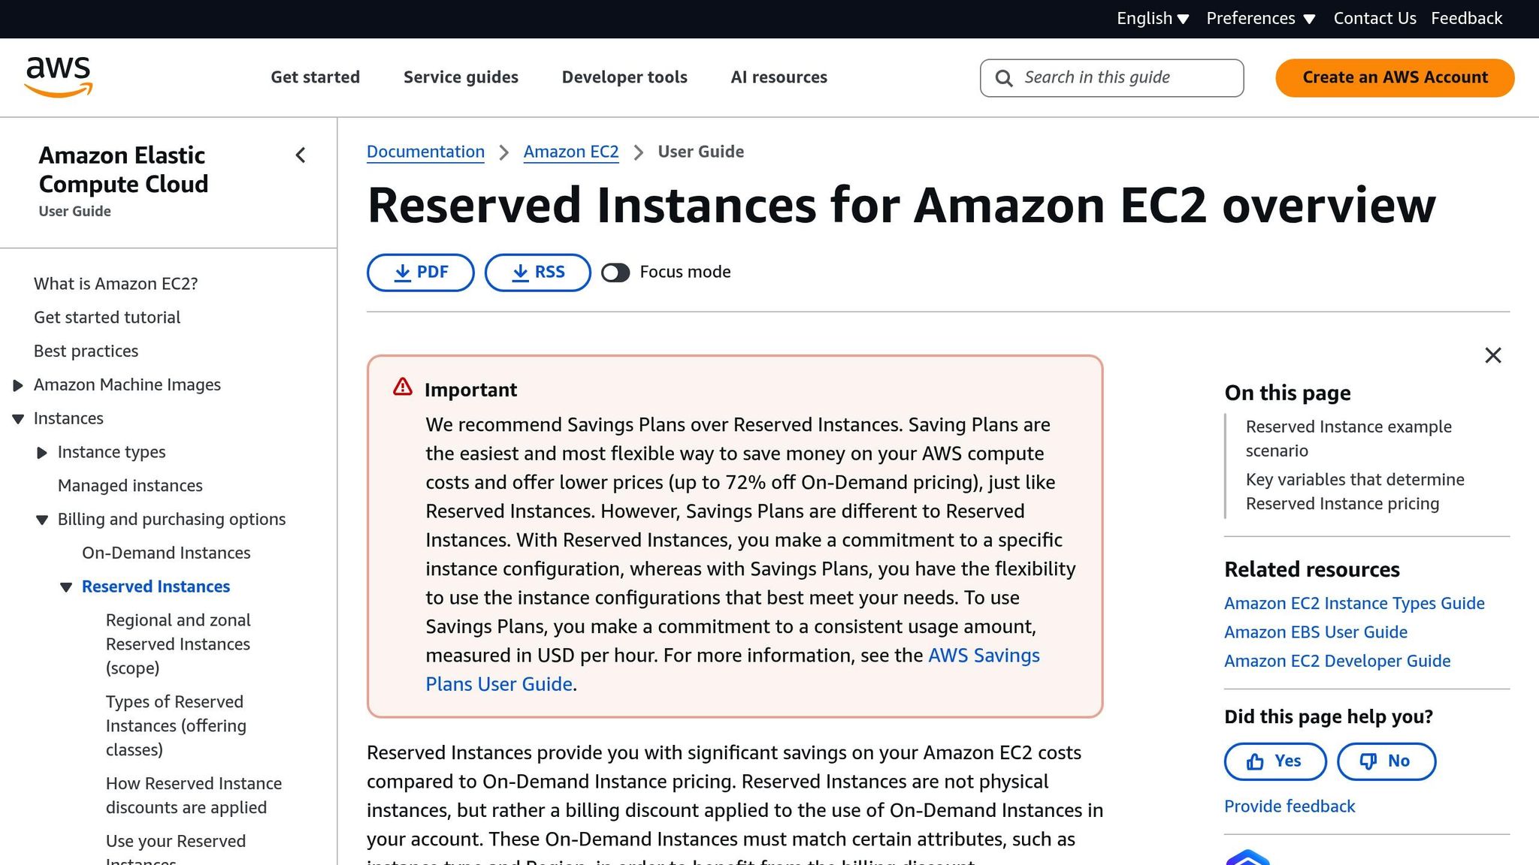Dismiss the On this page panel

1492,355
